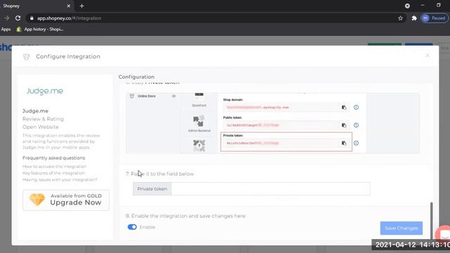Click browser forward arrow
Viewport: 450px width, 253px height.
(6, 18)
